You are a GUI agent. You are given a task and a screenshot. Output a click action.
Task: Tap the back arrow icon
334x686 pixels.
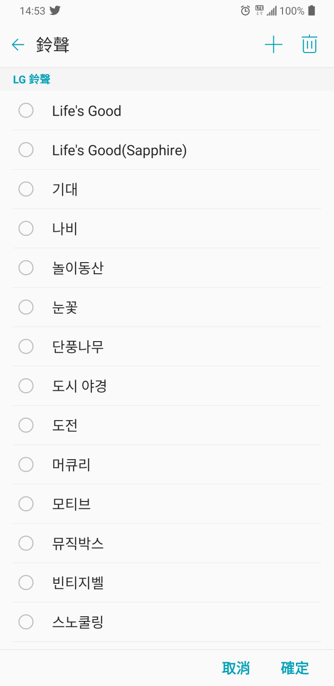18,45
